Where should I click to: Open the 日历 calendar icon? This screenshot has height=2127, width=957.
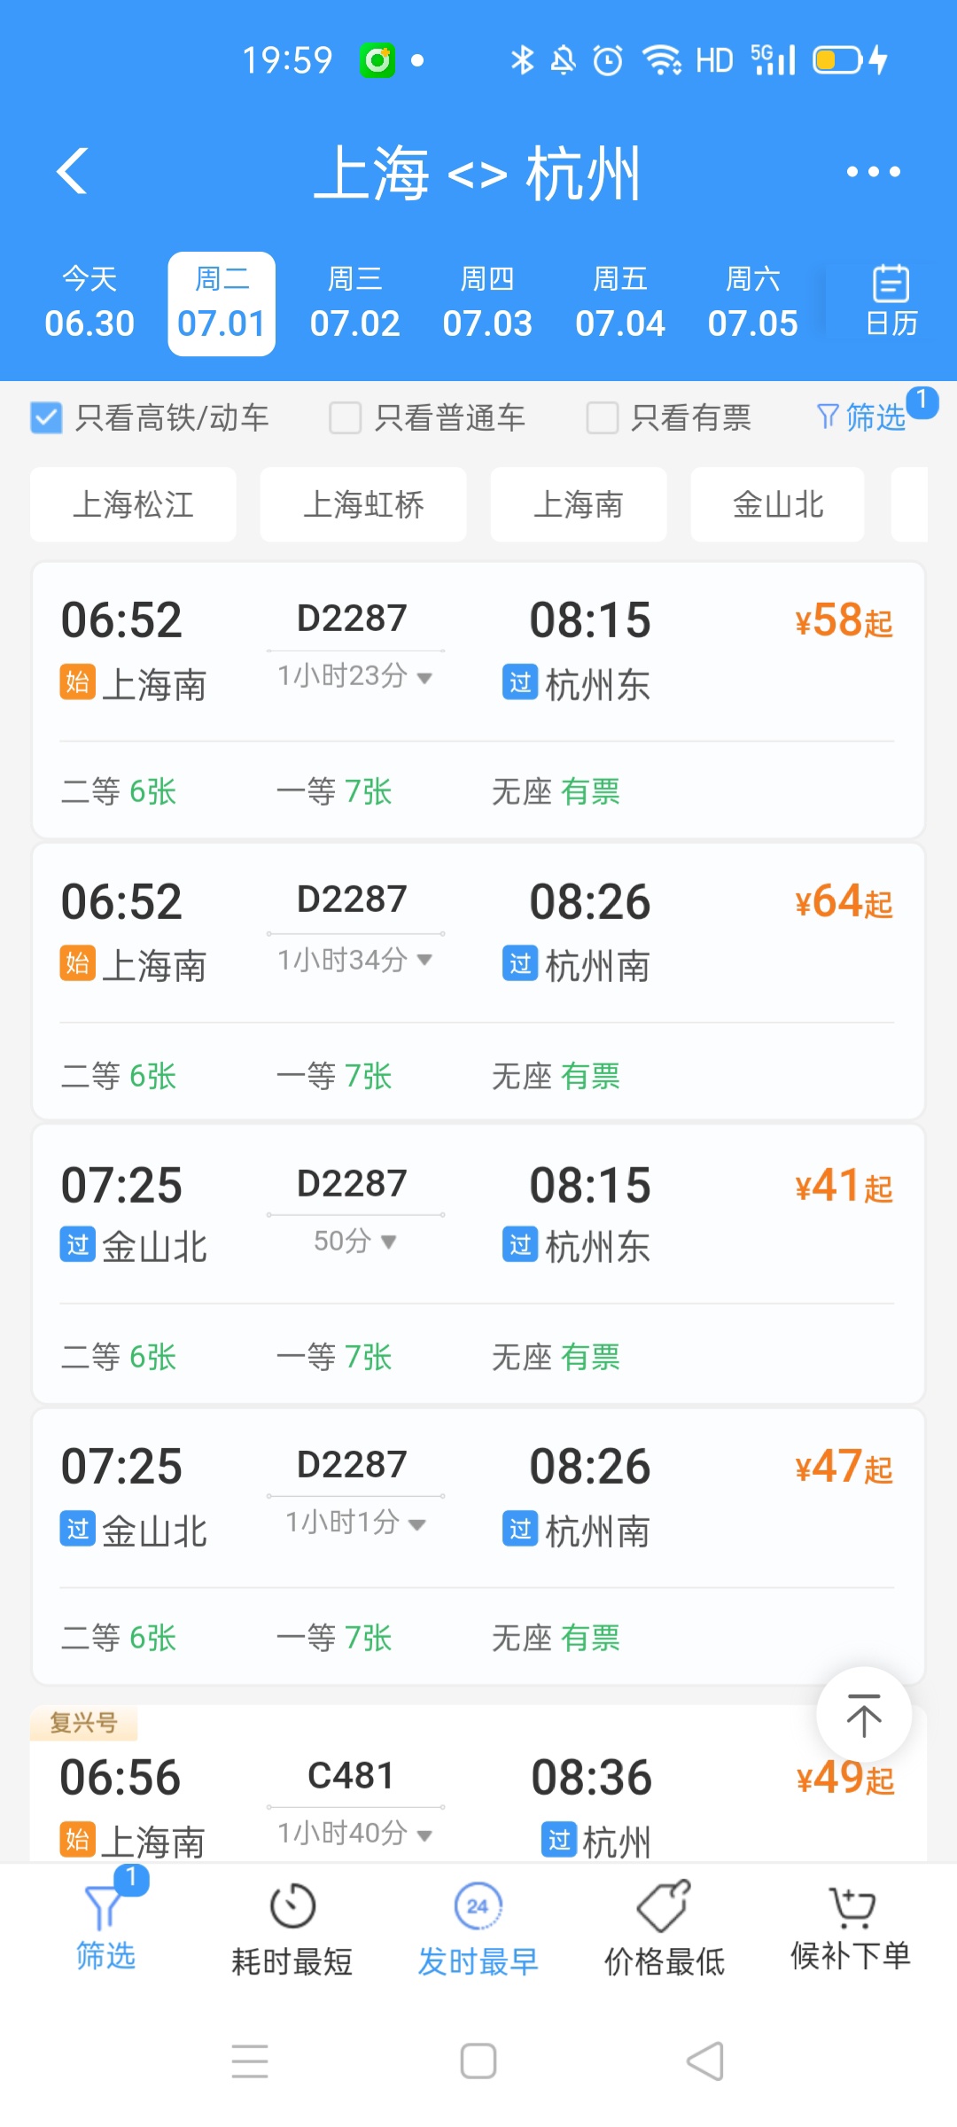(x=891, y=301)
